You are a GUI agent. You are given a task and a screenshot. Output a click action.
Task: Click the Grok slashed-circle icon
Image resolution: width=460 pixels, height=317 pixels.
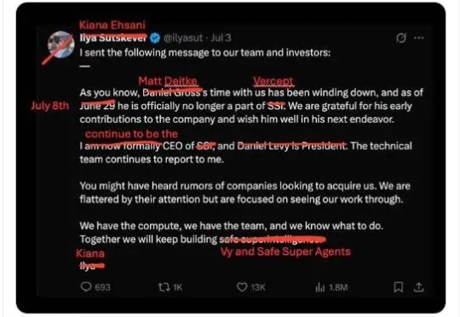pyautogui.click(x=401, y=37)
